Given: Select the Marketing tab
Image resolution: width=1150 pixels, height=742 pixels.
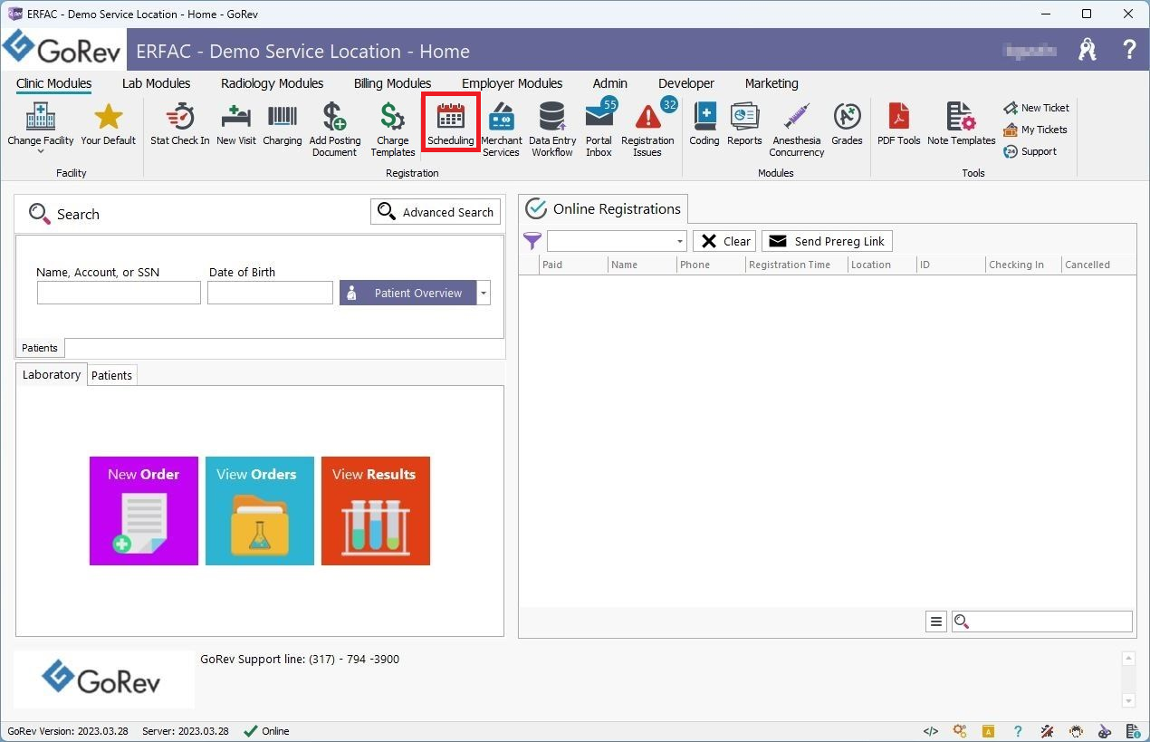Looking at the screenshot, I should point(771,83).
